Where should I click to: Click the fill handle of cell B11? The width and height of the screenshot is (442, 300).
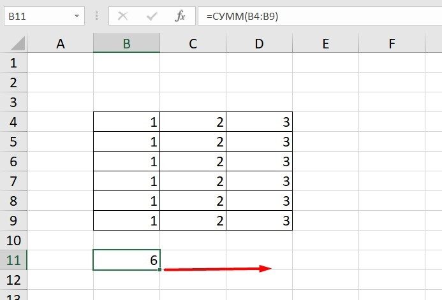pyautogui.click(x=160, y=270)
